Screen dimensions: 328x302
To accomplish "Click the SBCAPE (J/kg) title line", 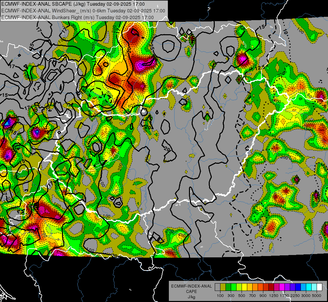I will tap(73, 4).
